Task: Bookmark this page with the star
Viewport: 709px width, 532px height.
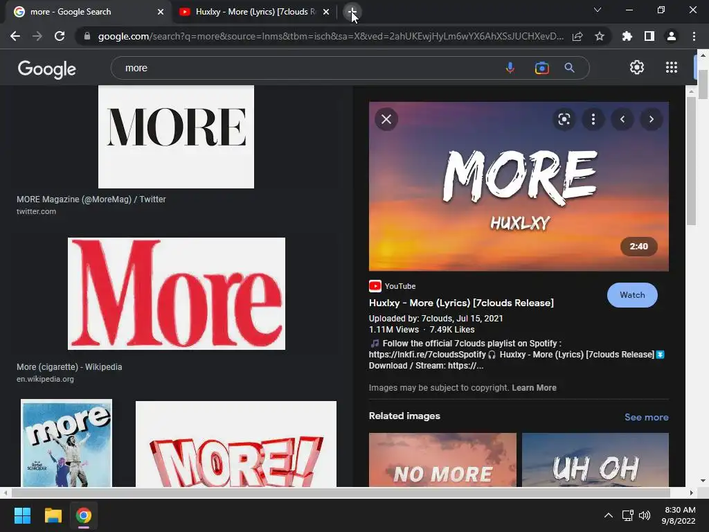Action: click(x=600, y=36)
